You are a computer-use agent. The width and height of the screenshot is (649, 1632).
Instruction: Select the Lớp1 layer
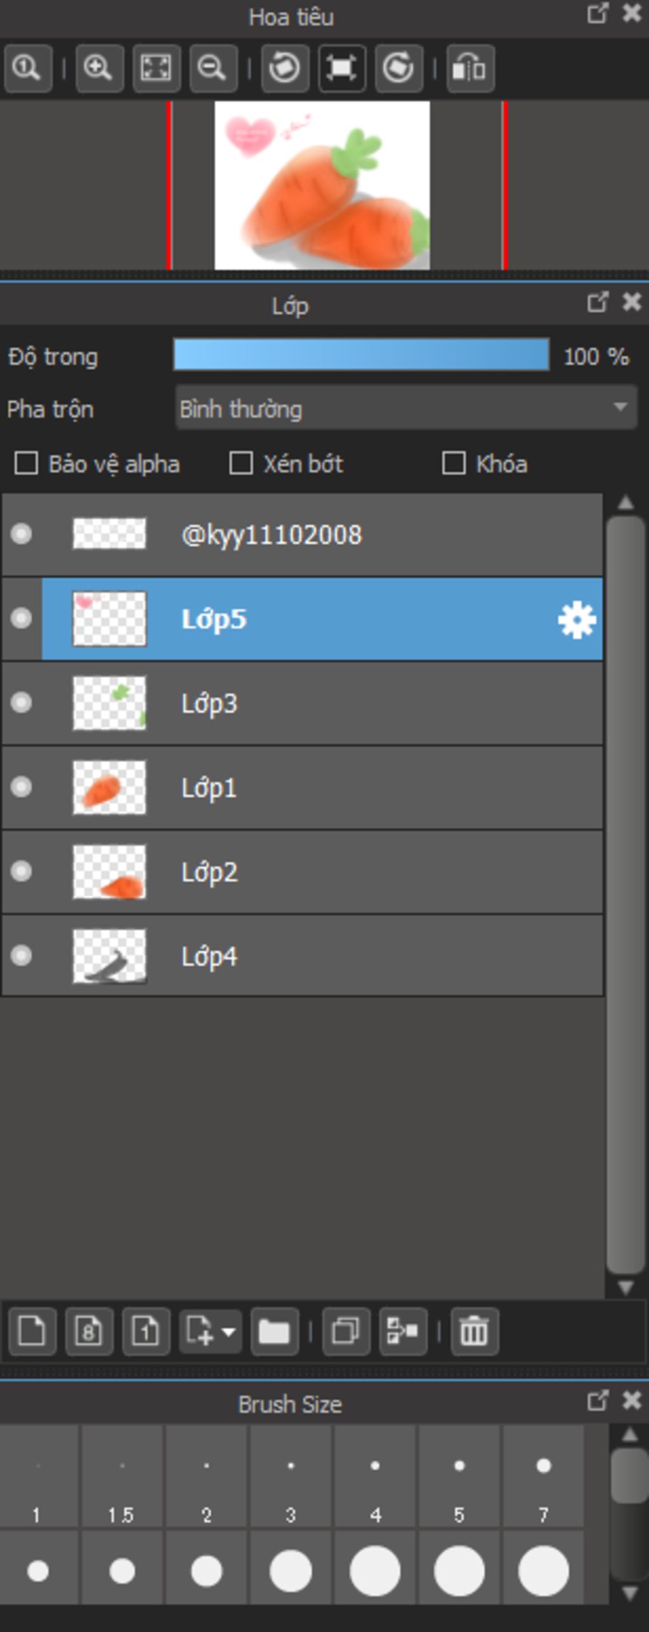pyautogui.click(x=302, y=788)
